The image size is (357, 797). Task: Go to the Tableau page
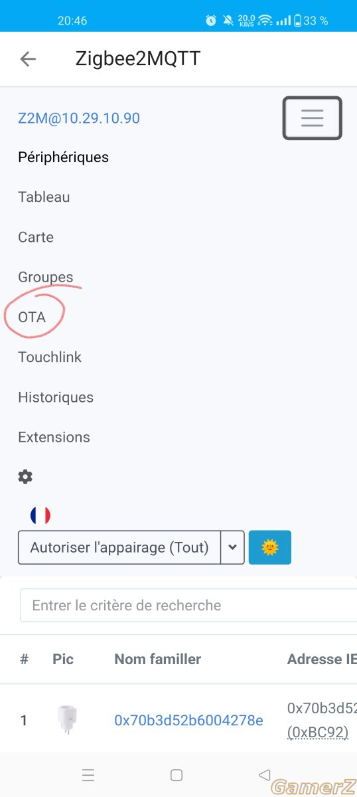click(44, 197)
